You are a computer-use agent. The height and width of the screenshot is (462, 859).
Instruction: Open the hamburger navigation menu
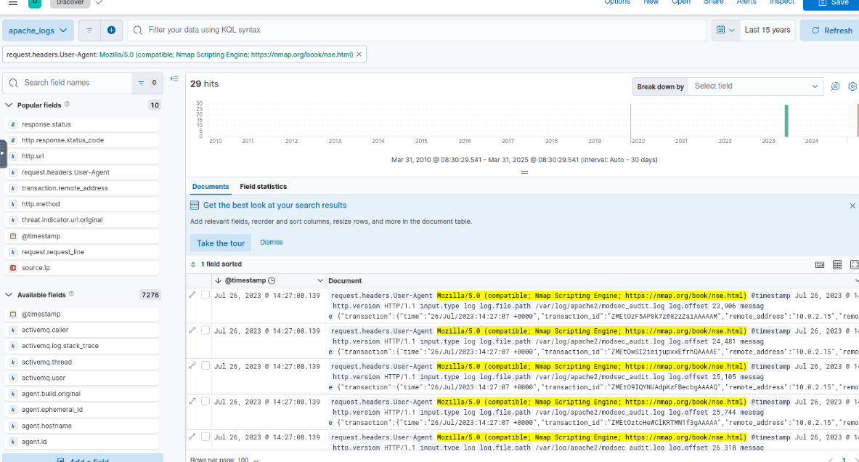point(12,2)
